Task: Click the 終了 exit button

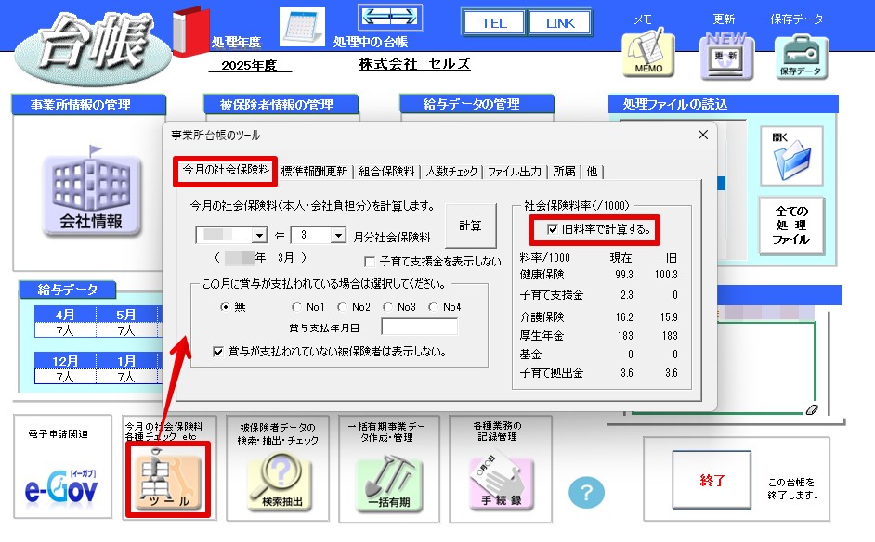Action: click(x=712, y=480)
